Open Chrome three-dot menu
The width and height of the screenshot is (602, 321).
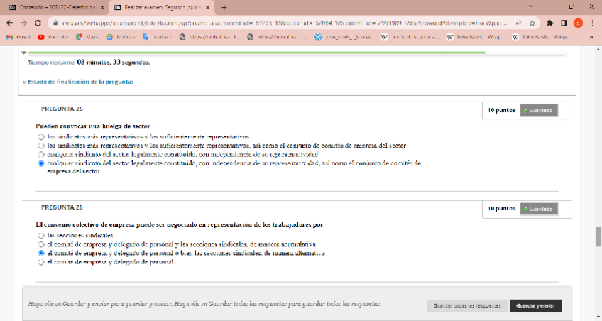[x=592, y=23]
